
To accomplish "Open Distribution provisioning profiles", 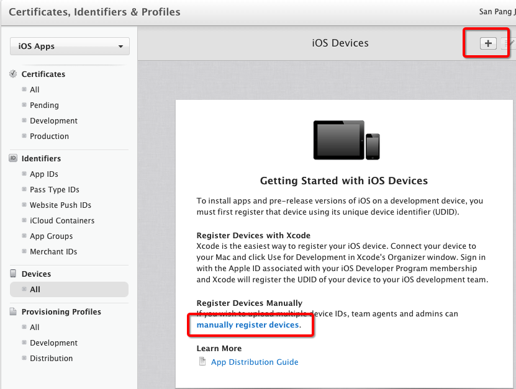I will point(51,358).
